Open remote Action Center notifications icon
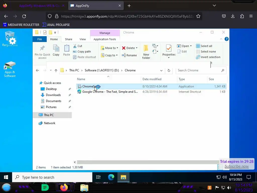The image size is (257, 193). [x=249, y=177]
